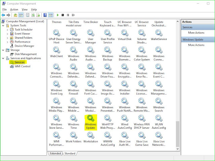
Task: Click the scroll down arrow of services list
Action: click(x=178, y=149)
